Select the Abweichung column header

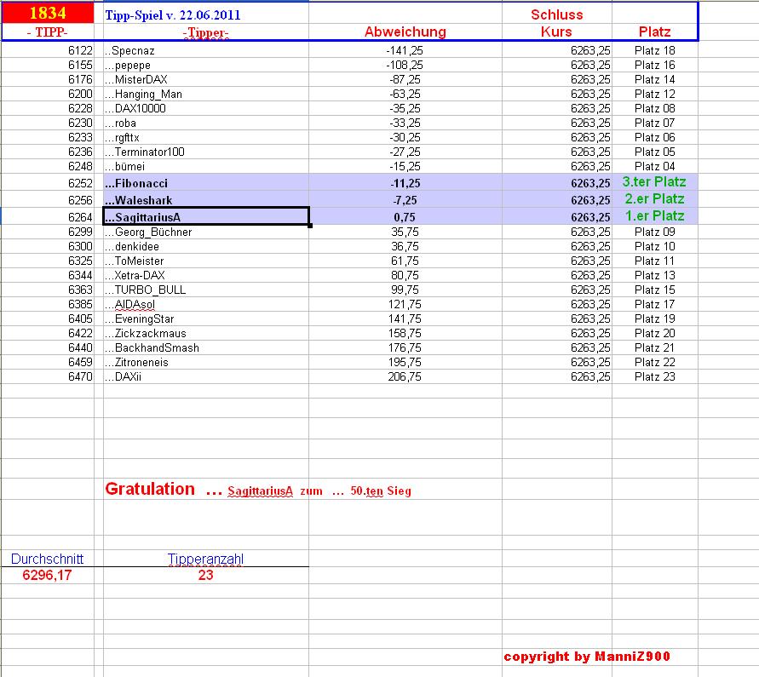point(405,32)
